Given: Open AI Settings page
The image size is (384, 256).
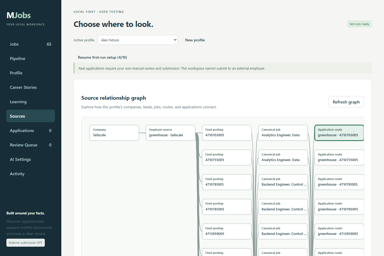Looking at the screenshot, I should pyautogui.click(x=31, y=159).
